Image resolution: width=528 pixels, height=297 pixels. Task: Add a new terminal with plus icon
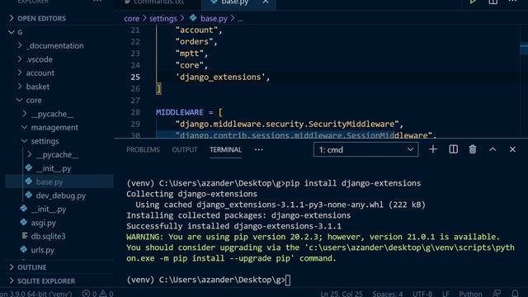click(433, 149)
